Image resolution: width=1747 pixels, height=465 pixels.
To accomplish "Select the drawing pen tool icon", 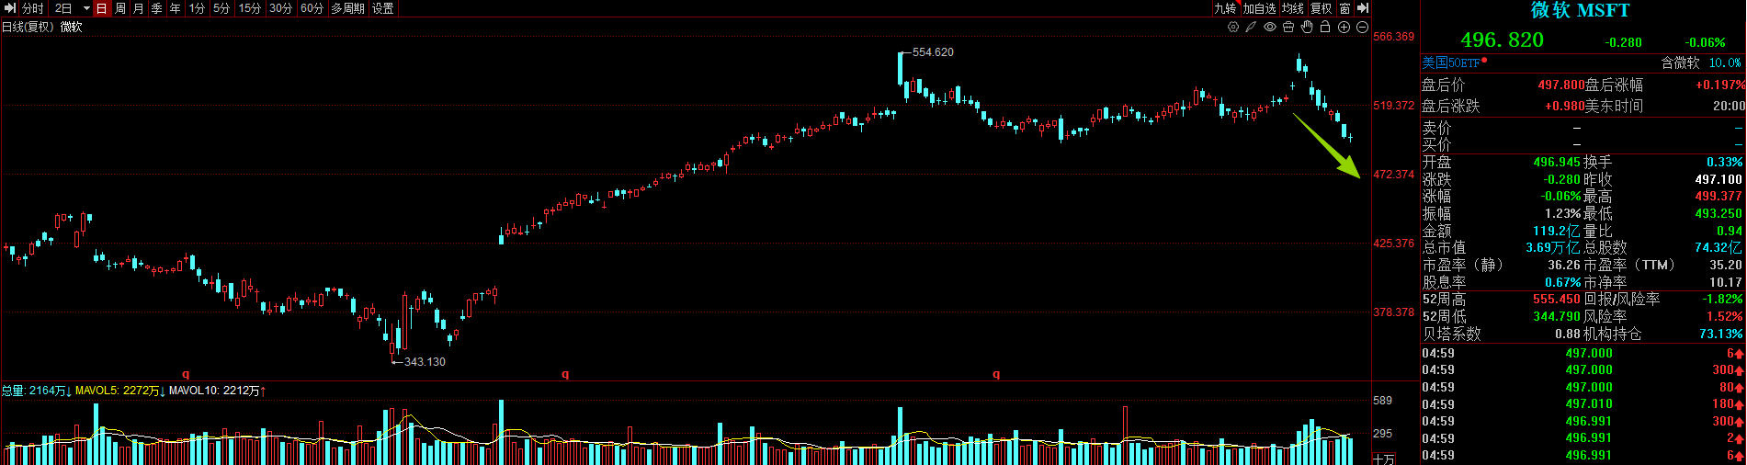I will tap(1252, 28).
